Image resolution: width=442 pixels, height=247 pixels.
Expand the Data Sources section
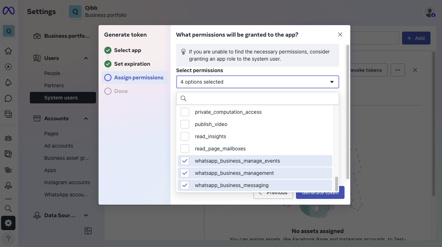click(86, 215)
